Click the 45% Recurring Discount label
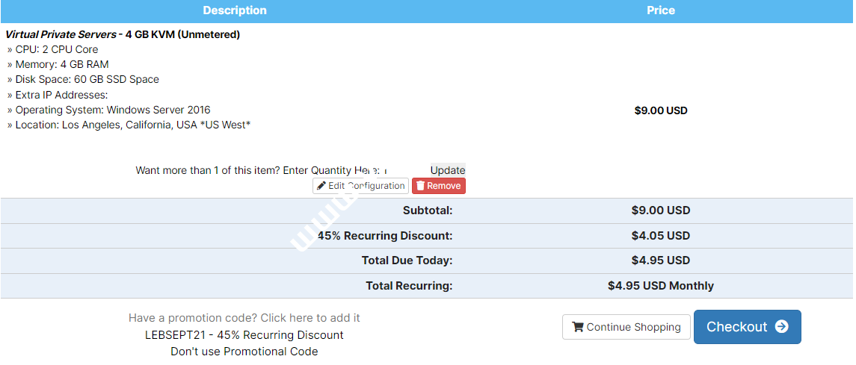The height and width of the screenshot is (365, 856). pos(385,236)
